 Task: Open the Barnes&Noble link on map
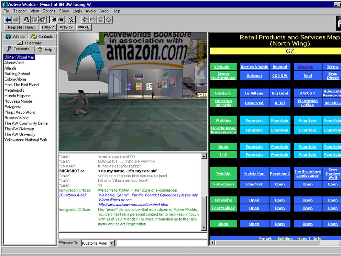click(254, 66)
